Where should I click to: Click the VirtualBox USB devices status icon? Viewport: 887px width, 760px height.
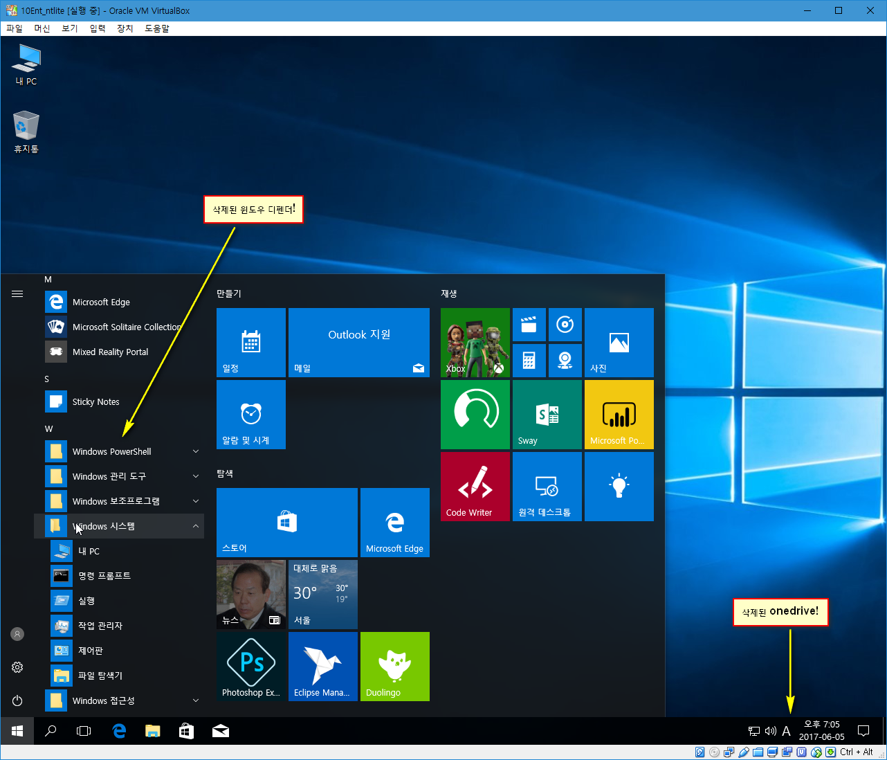click(x=744, y=752)
